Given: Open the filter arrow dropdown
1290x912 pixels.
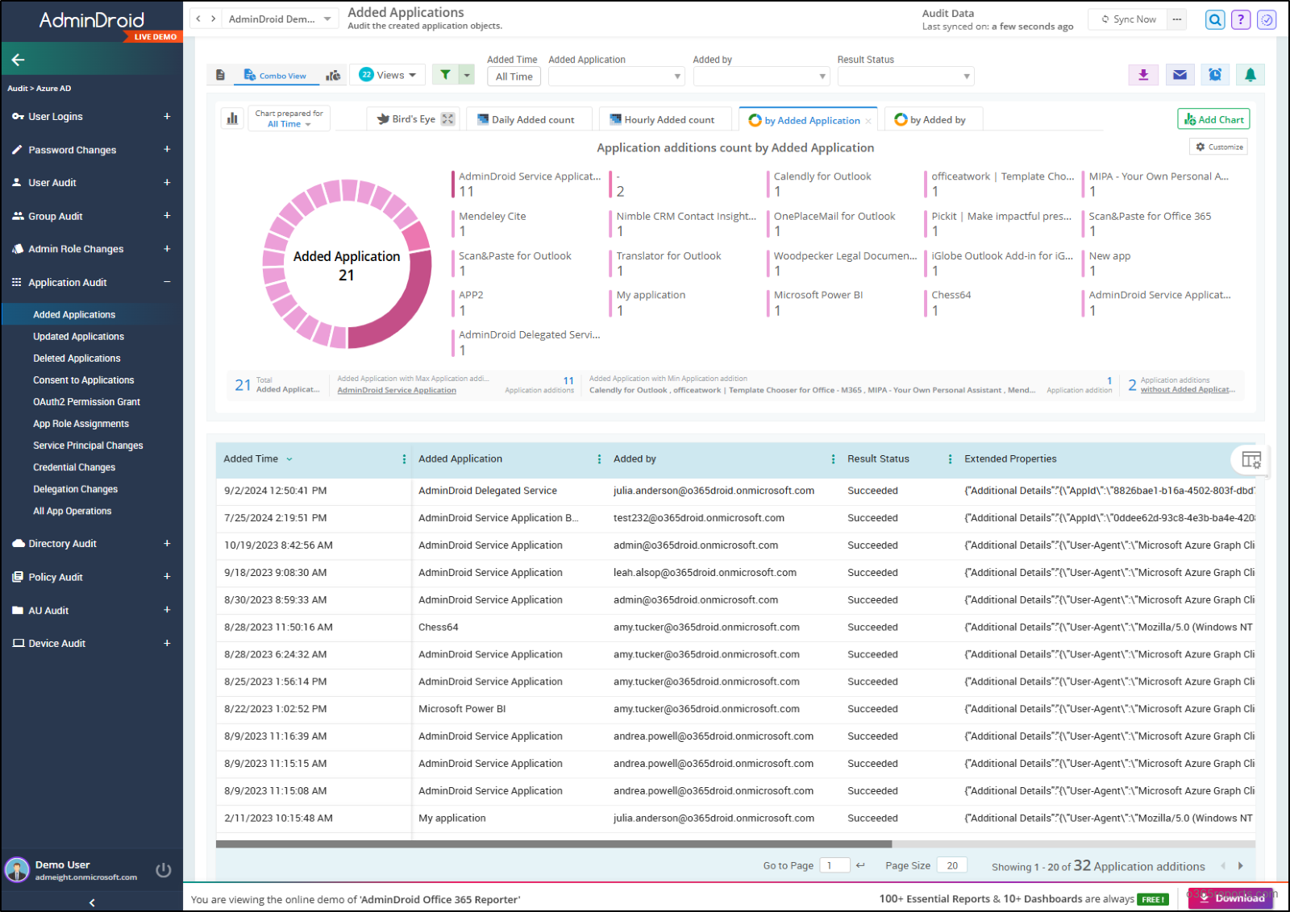Looking at the screenshot, I should coord(466,75).
